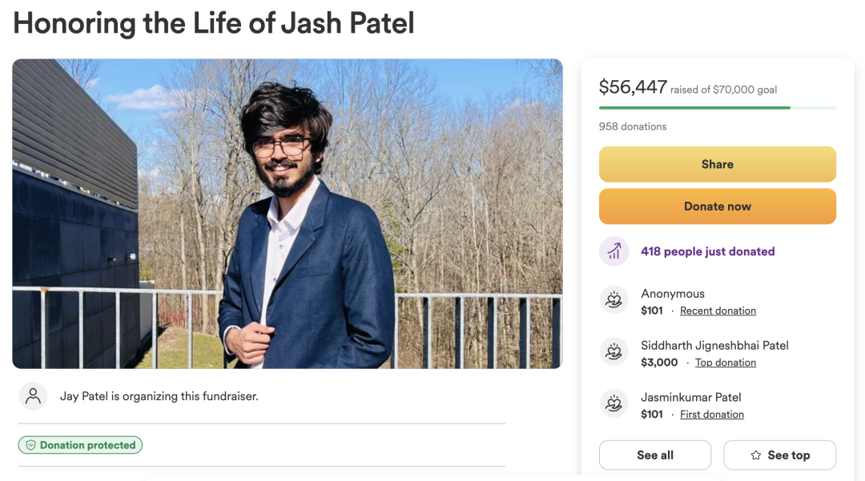Open the Jash Patel fundraiser photo
Image resolution: width=865 pixels, height=481 pixels.
click(x=288, y=214)
